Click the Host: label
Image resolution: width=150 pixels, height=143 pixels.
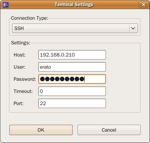pyautogui.click(x=19, y=55)
